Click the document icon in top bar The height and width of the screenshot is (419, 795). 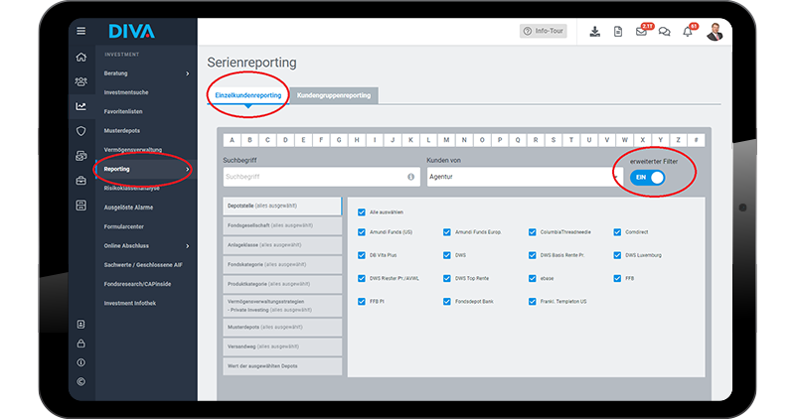(x=617, y=32)
